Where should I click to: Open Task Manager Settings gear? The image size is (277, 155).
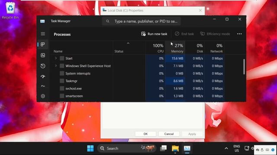click(x=43, y=96)
